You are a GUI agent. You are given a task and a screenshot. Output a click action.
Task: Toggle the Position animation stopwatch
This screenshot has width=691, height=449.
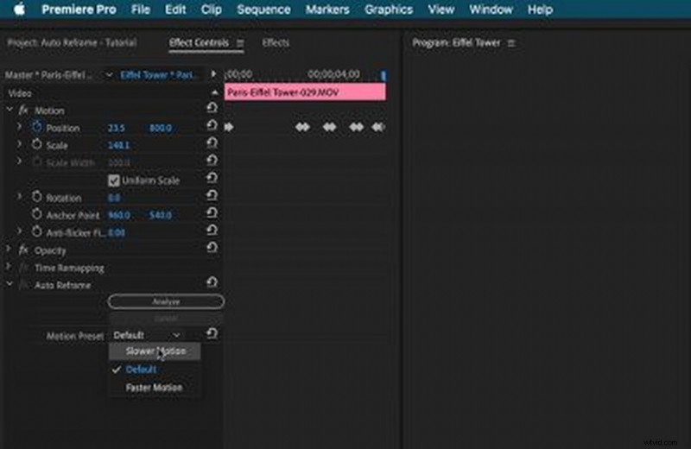point(36,127)
